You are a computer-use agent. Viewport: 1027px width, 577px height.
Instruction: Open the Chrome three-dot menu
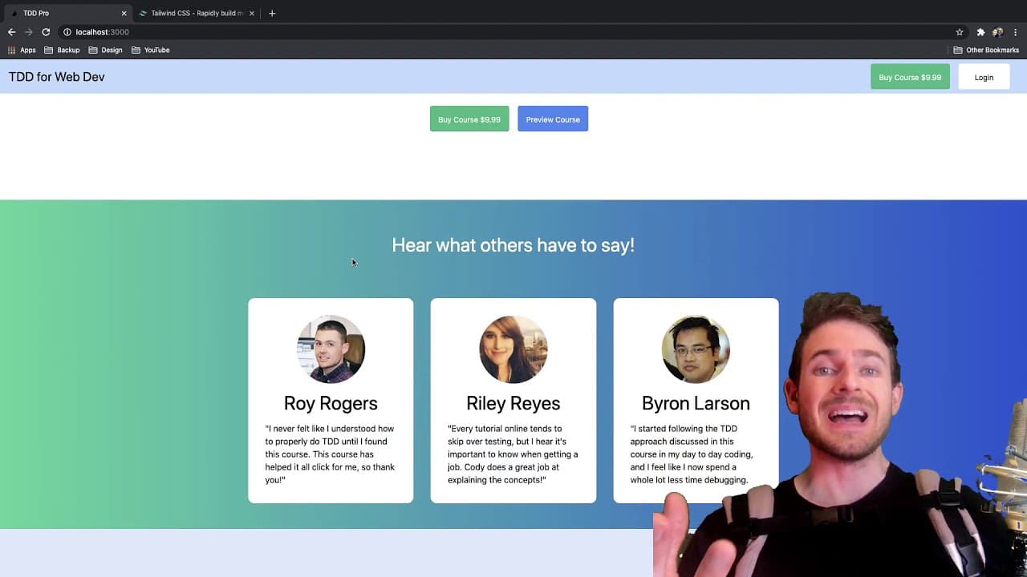tap(1016, 32)
